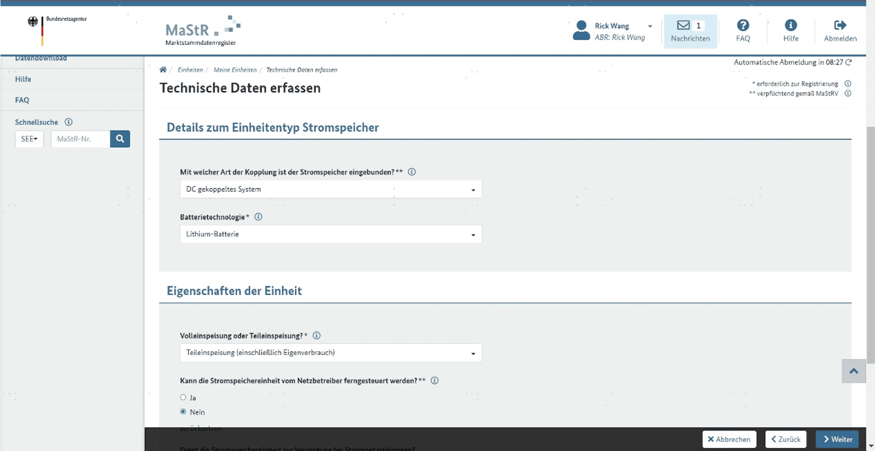The image size is (875, 451).
Task: Click the Zurück button
Action: pyautogui.click(x=786, y=439)
